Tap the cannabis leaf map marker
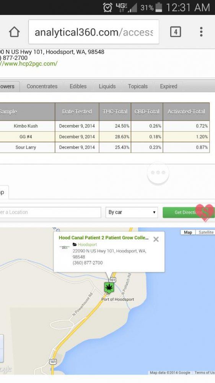Screen dimensions: 215x383 109,288
